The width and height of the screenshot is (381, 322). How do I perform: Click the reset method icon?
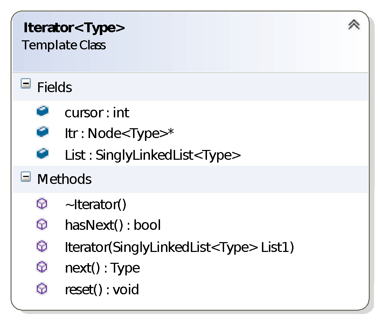click(42, 289)
